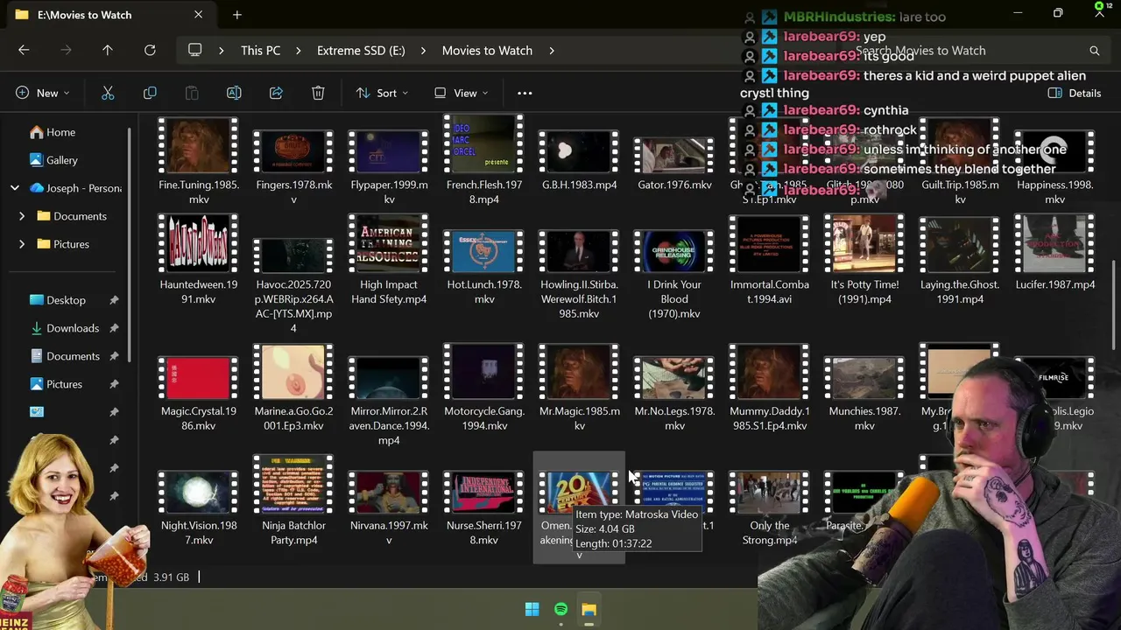
Task: Select Magic.Crystal.1986.mkv file
Action: 199,394
